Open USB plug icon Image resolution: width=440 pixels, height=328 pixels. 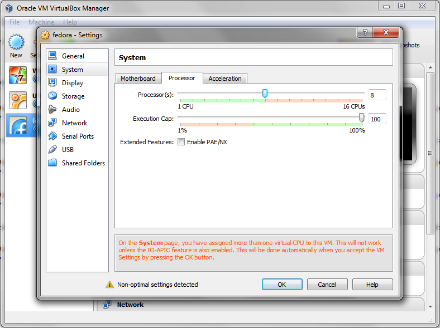[52, 149]
